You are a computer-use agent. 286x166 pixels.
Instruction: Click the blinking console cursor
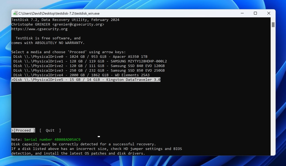coord(99,137)
